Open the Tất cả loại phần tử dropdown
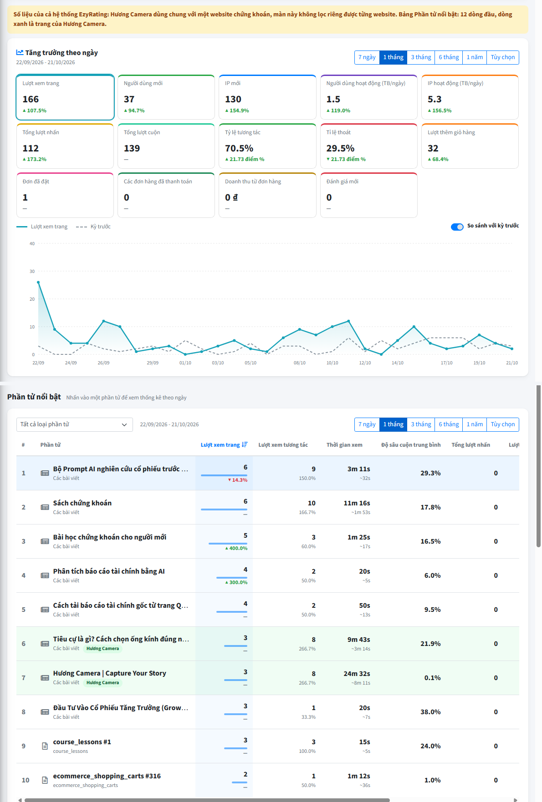Viewport: 542px width, 802px height. point(75,424)
